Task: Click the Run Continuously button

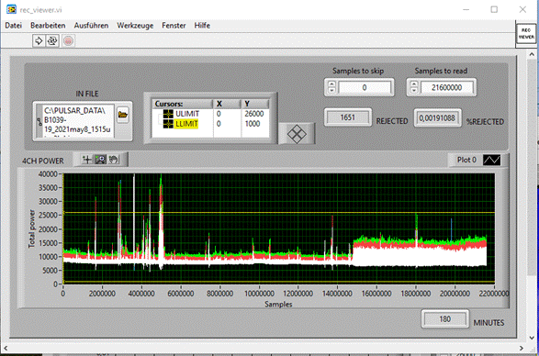Action: pyautogui.click(x=52, y=41)
